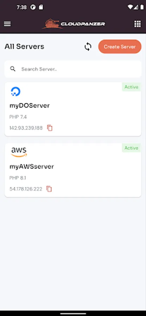Create a new server
Screen dimensions: 146x316
pos(120,47)
